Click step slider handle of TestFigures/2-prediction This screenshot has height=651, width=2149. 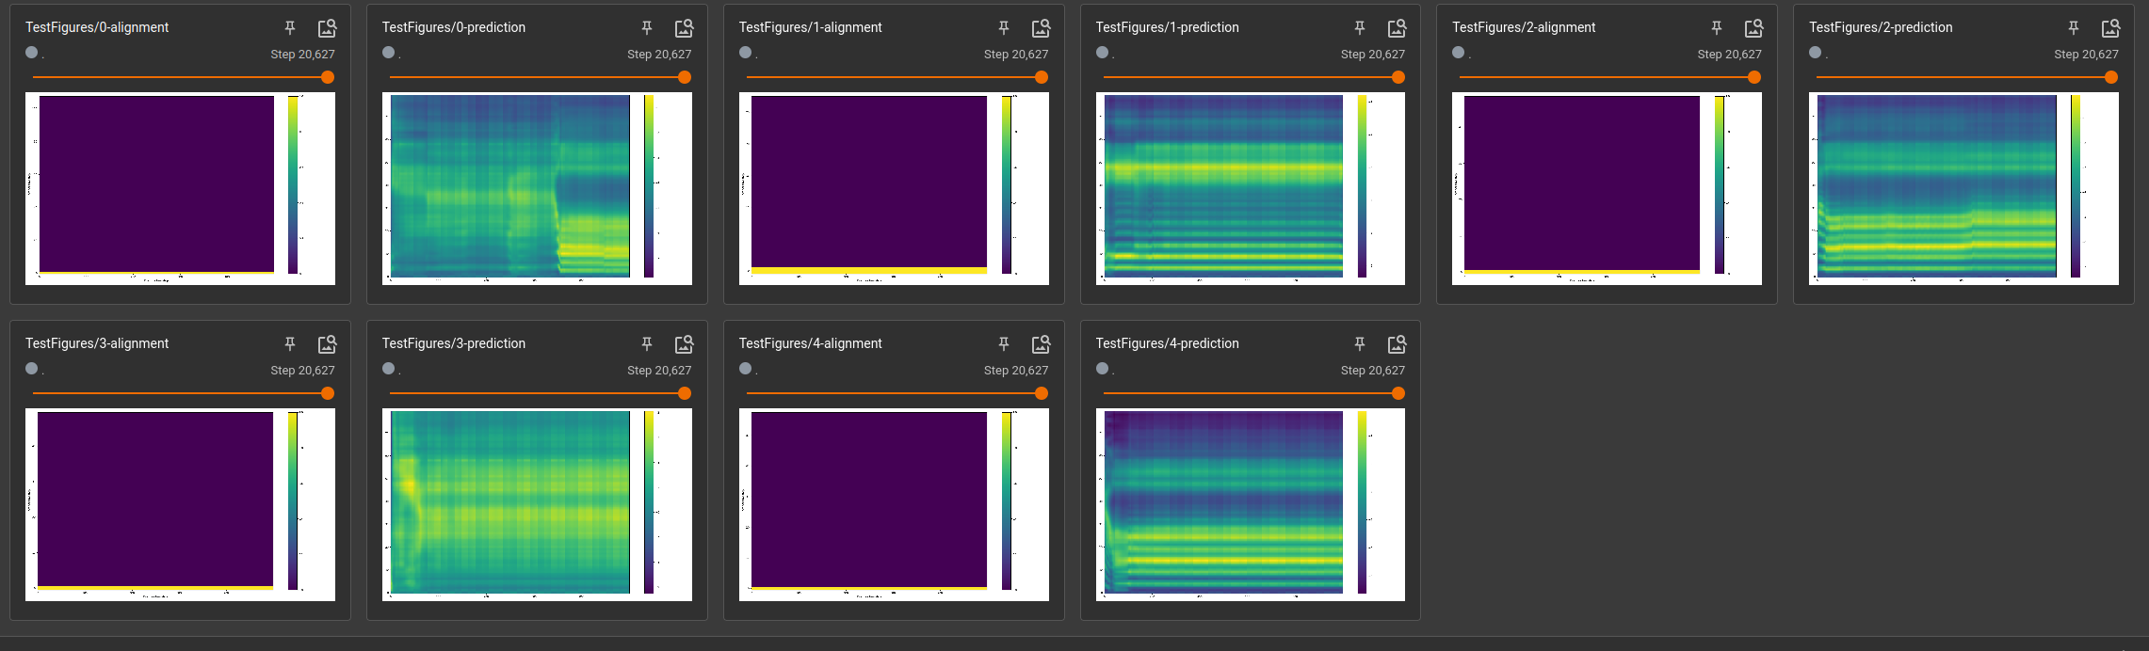[2111, 77]
